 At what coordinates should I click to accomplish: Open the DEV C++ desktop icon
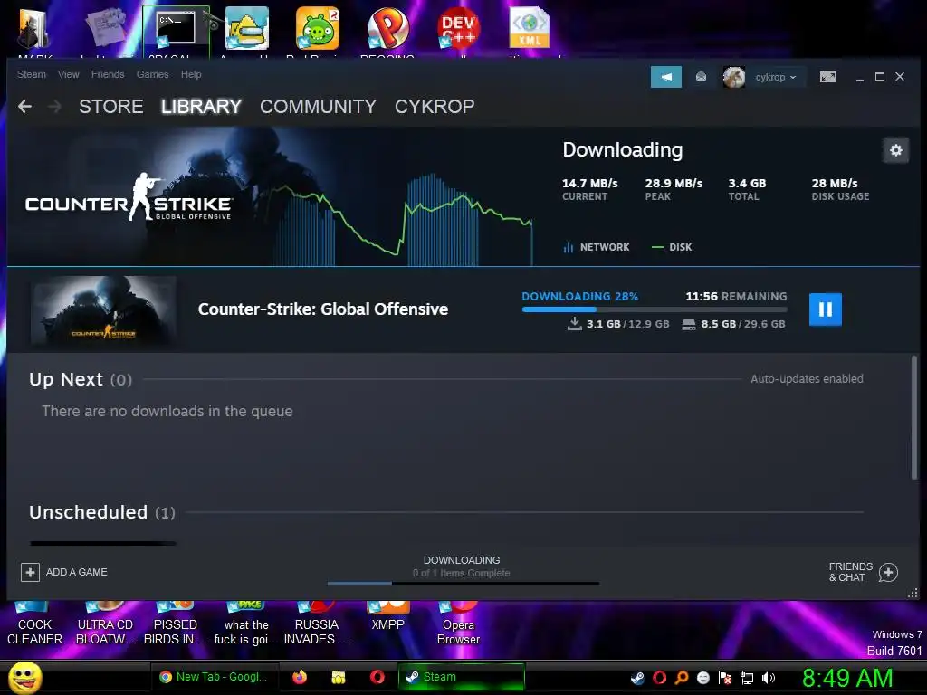[459, 30]
